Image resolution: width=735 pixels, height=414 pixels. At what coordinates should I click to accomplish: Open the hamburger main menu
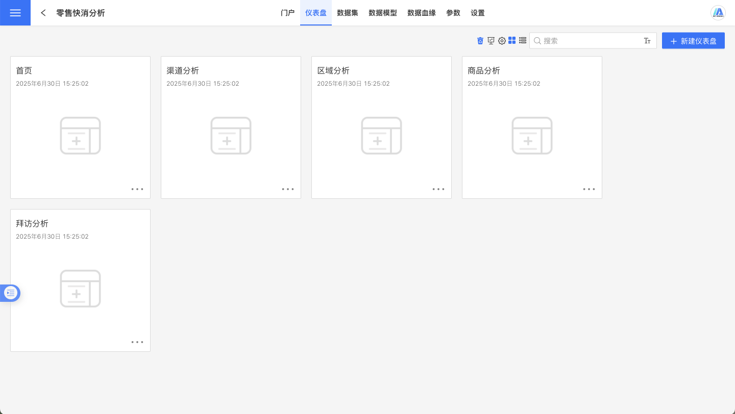15,13
